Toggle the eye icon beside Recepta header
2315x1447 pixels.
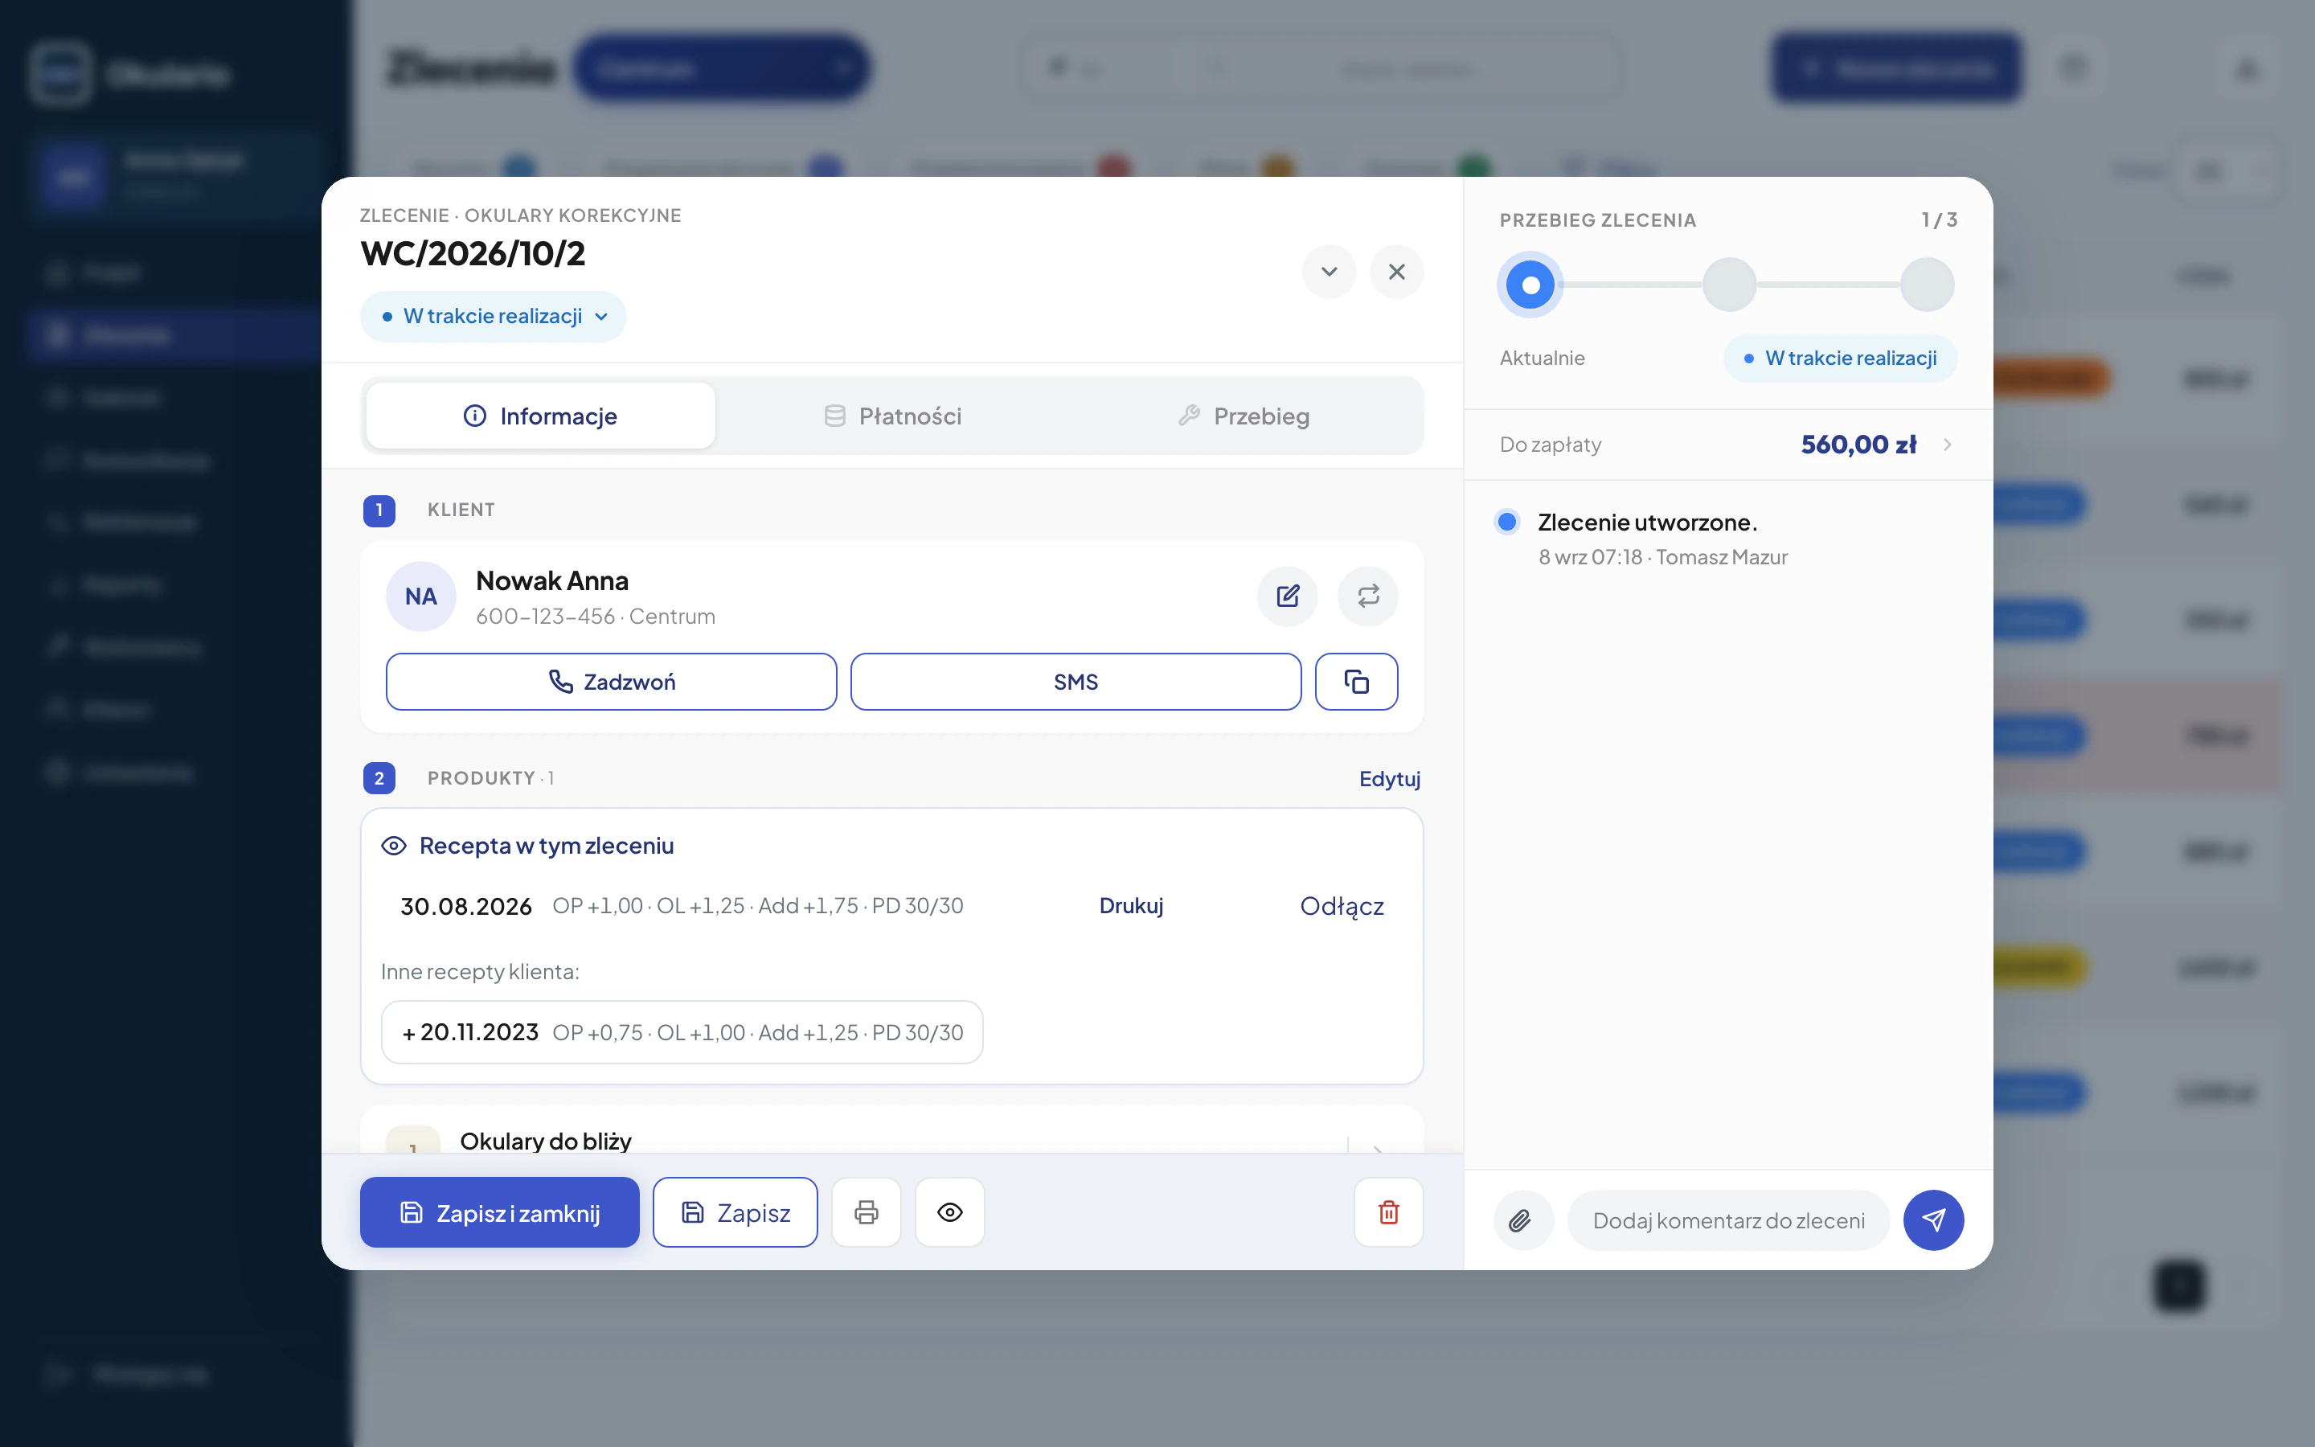coord(394,846)
